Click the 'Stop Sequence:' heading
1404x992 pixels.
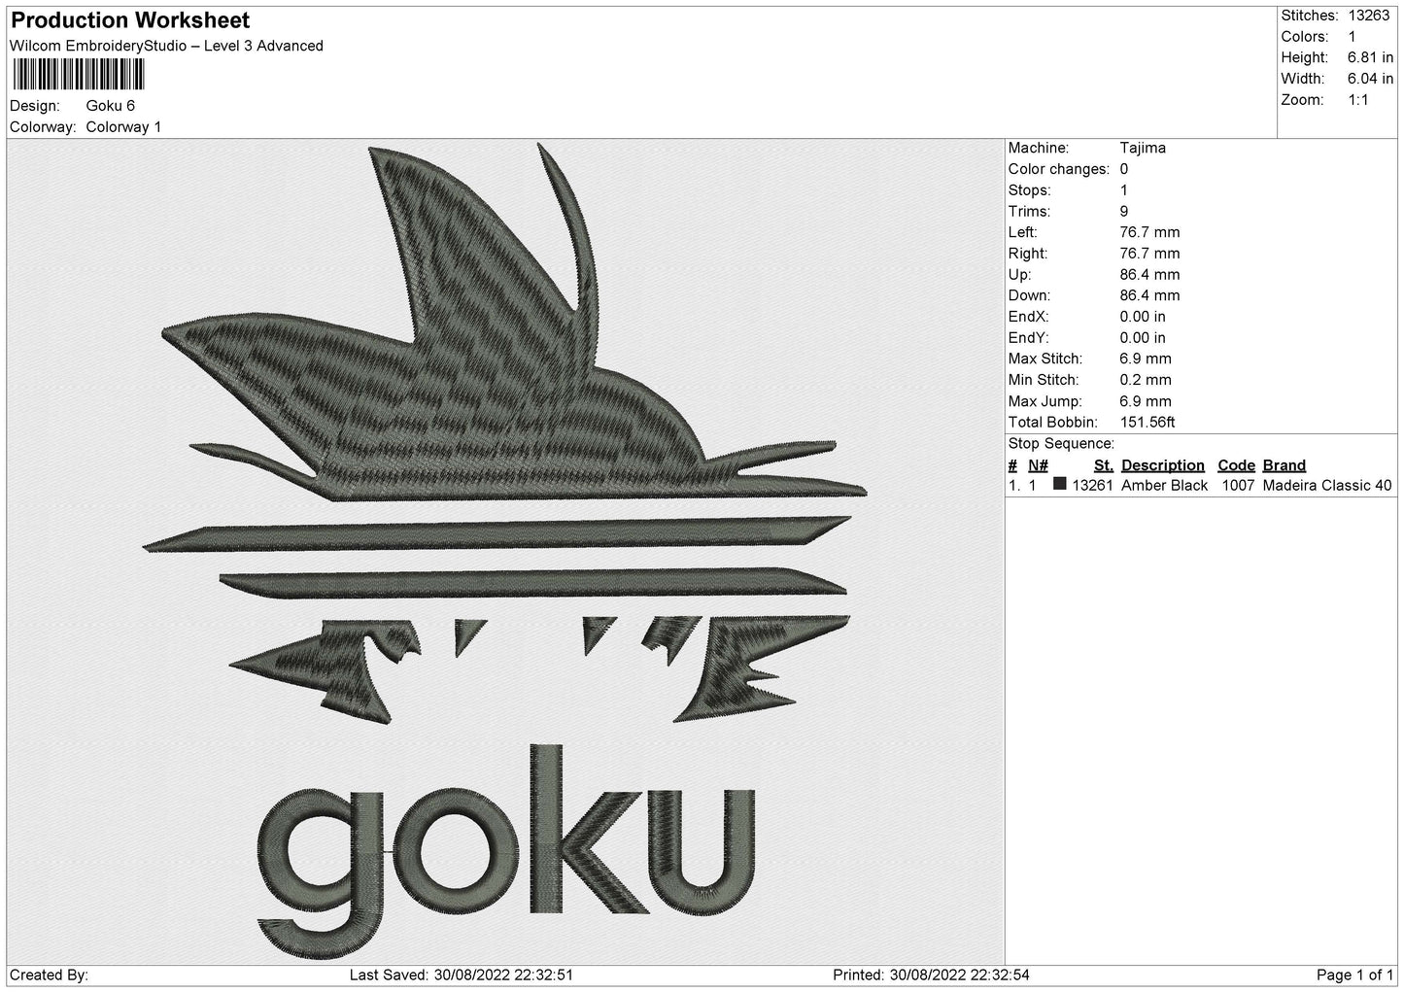tap(1061, 444)
